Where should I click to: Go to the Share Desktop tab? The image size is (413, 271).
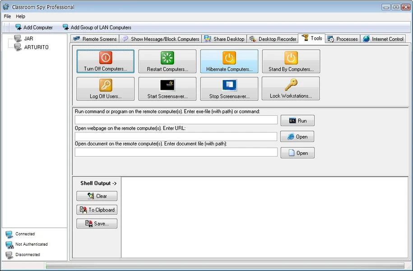224,39
